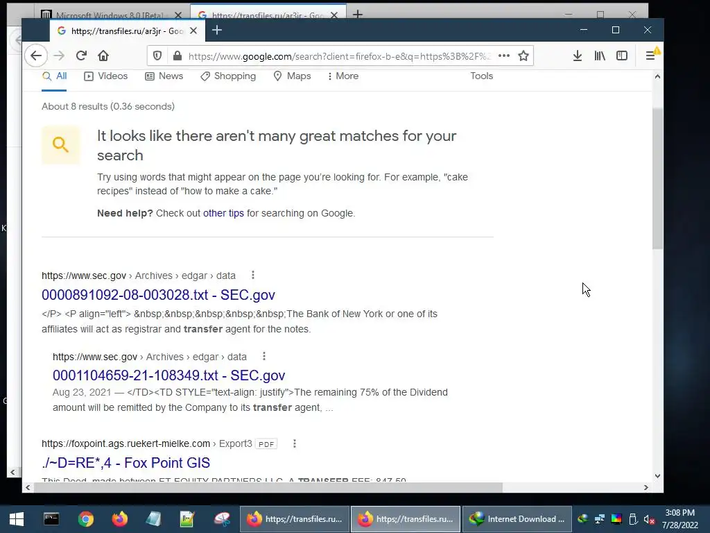Open Internet Download Manager taskbar button

[517, 519]
